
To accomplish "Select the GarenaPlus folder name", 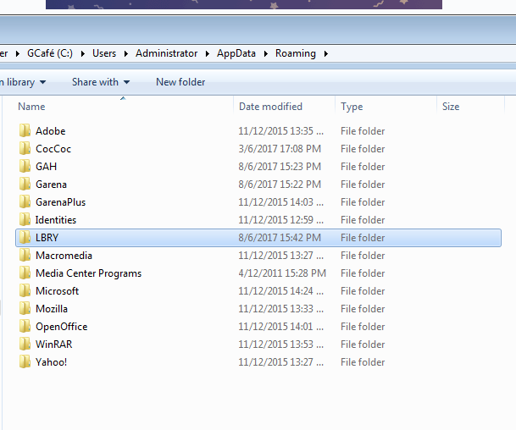I will pyautogui.click(x=60, y=201).
